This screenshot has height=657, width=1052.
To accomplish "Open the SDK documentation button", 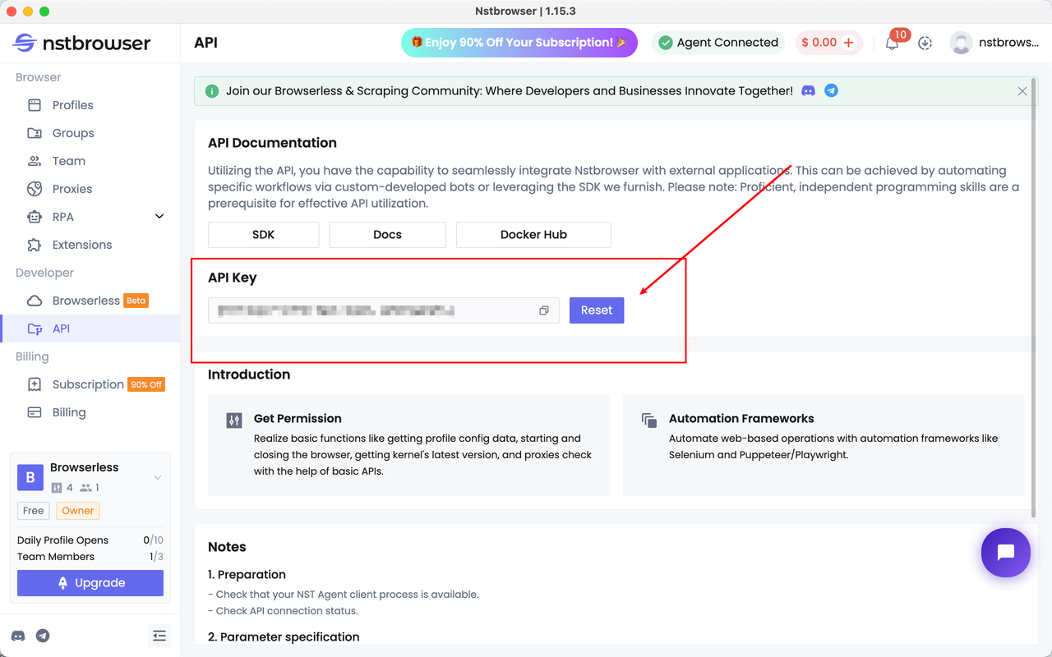I will pyautogui.click(x=264, y=235).
